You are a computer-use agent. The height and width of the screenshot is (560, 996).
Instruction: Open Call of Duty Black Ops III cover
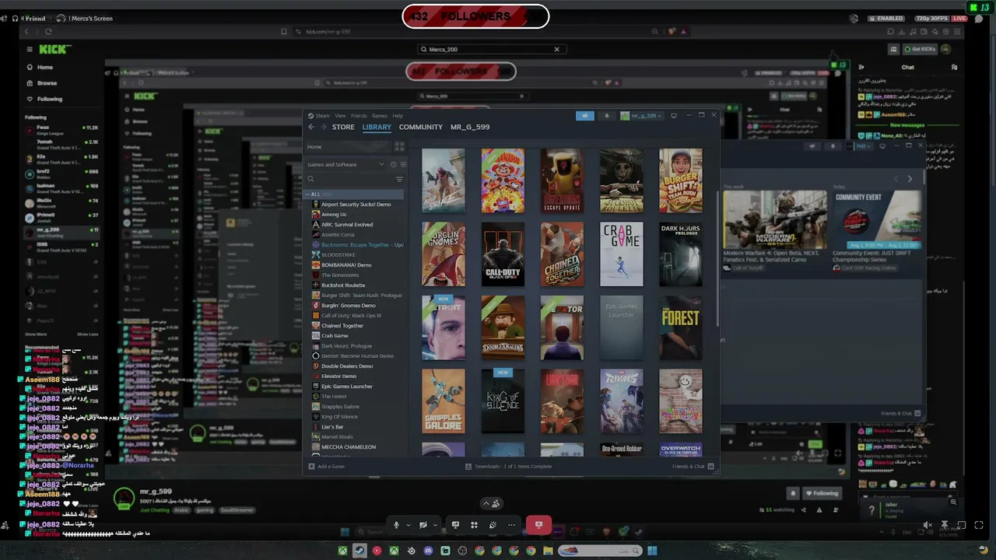[x=503, y=254]
